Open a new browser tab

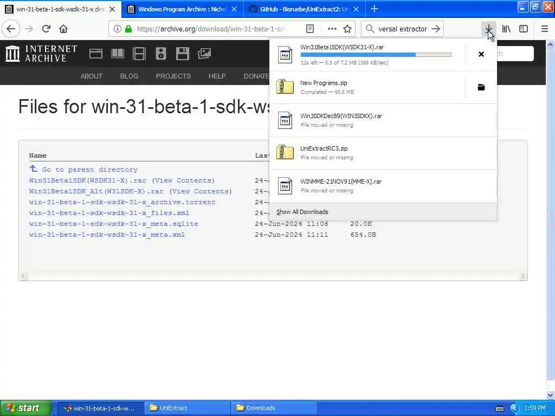click(x=375, y=9)
